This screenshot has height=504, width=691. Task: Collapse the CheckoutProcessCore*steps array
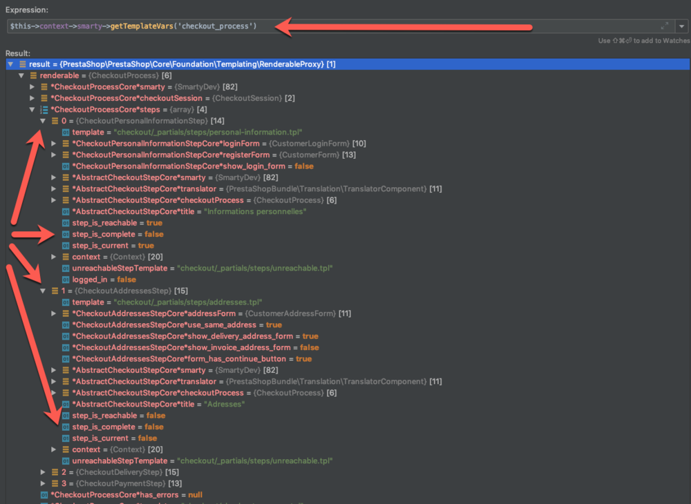(32, 109)
